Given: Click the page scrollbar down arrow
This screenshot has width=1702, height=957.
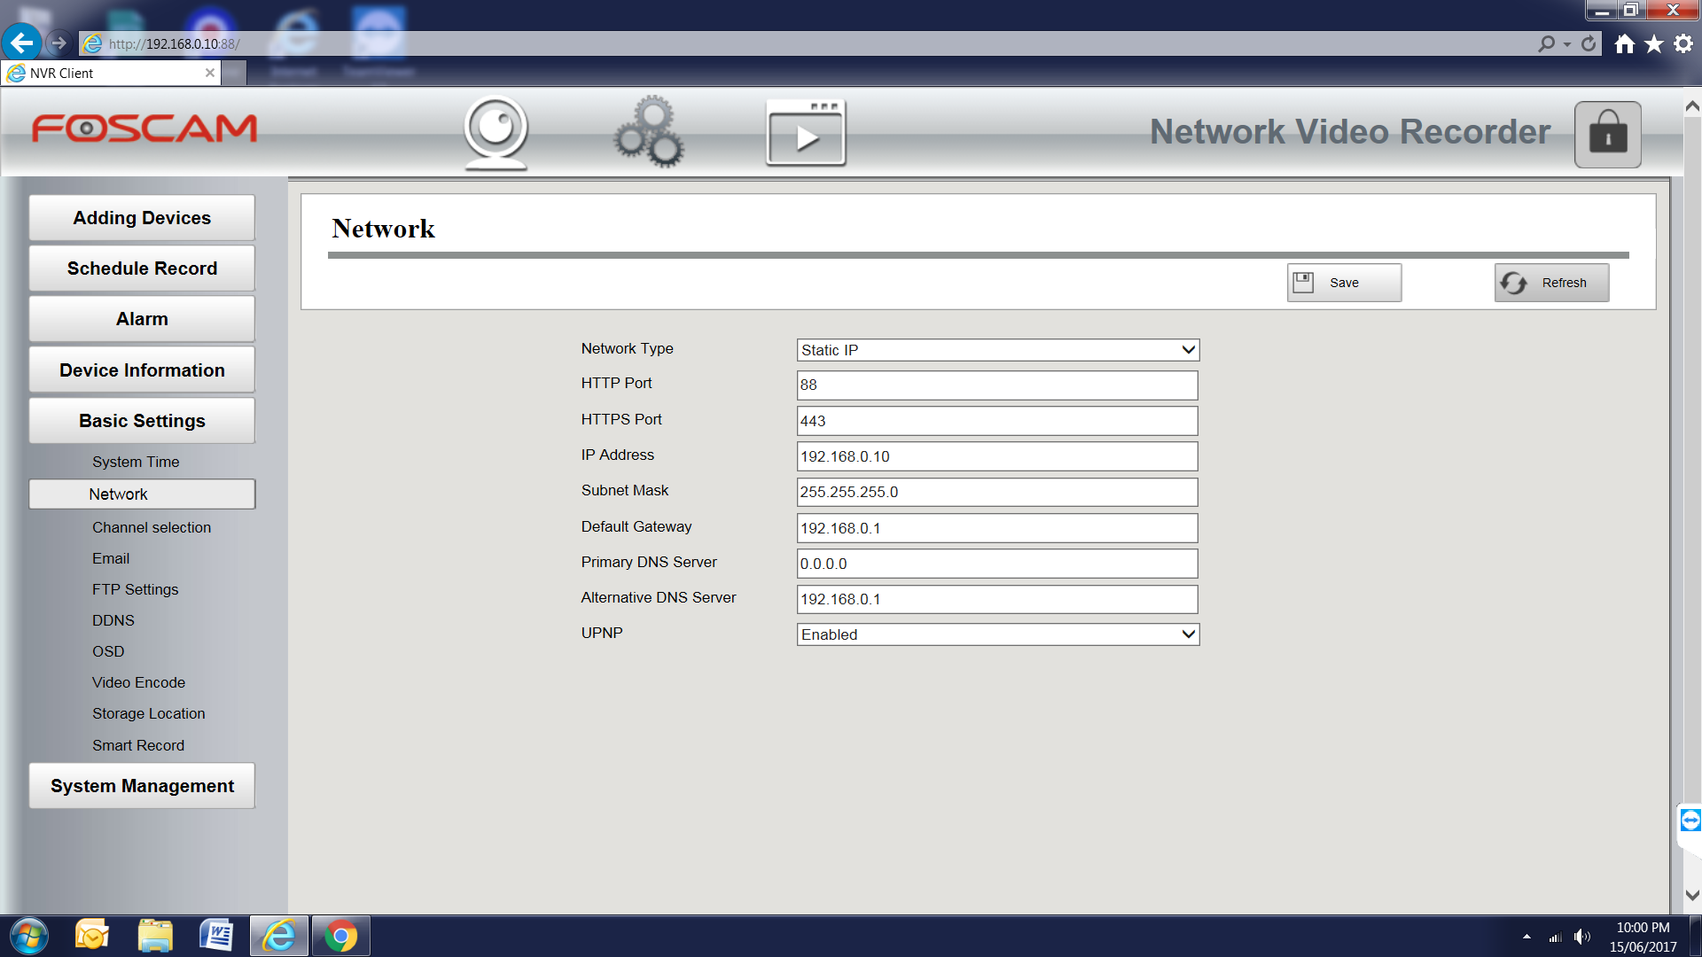Looking at the screenshot, I should (x=1691, y=895).
